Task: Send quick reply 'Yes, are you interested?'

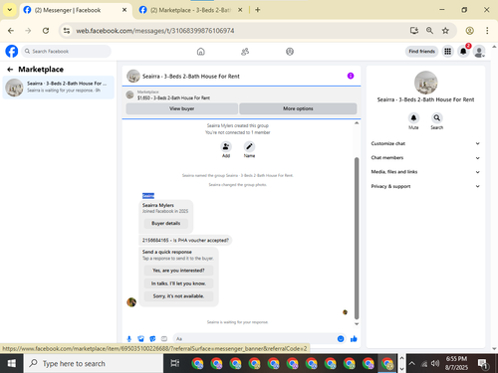Action: [x=178, y=271]
